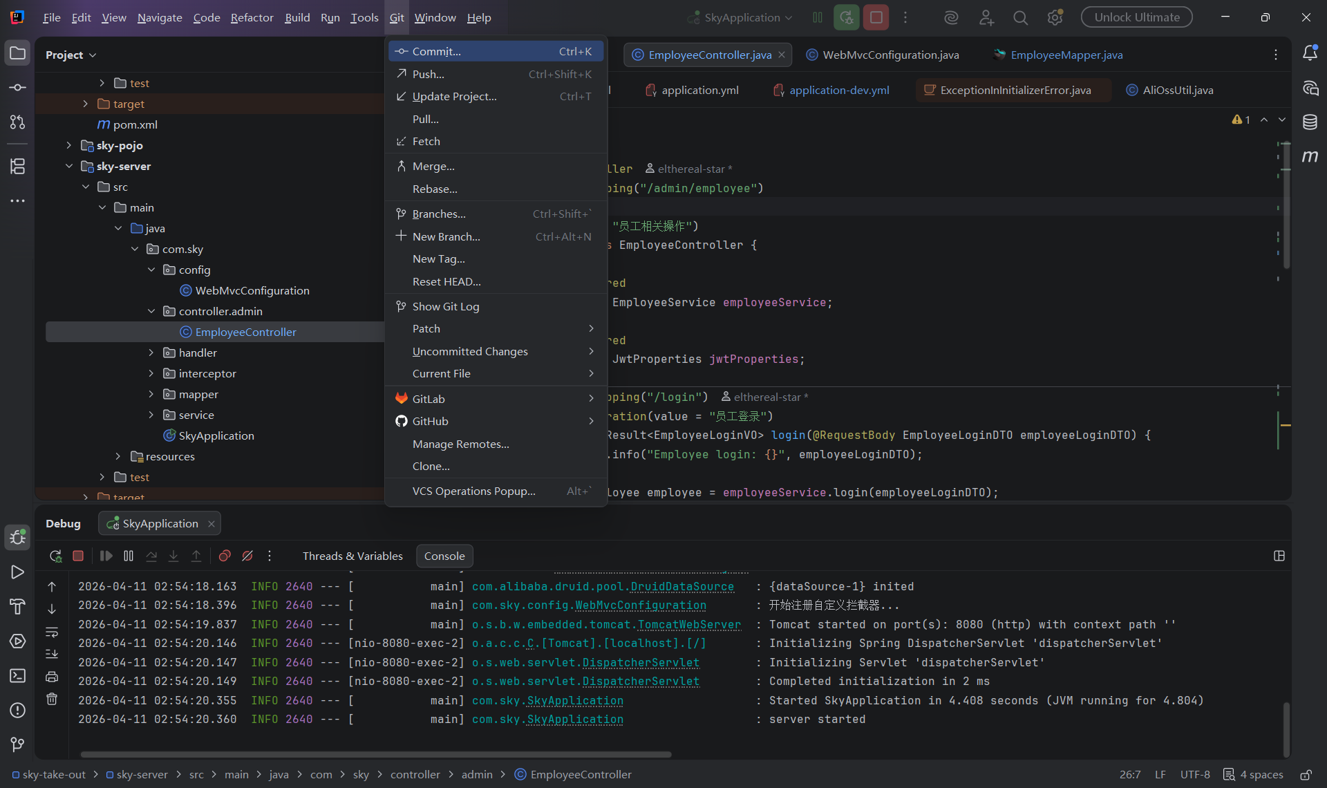Open the SkyApplication run configuration dropdown
The image size is (1327, 788).
click(x=742, y=18)
